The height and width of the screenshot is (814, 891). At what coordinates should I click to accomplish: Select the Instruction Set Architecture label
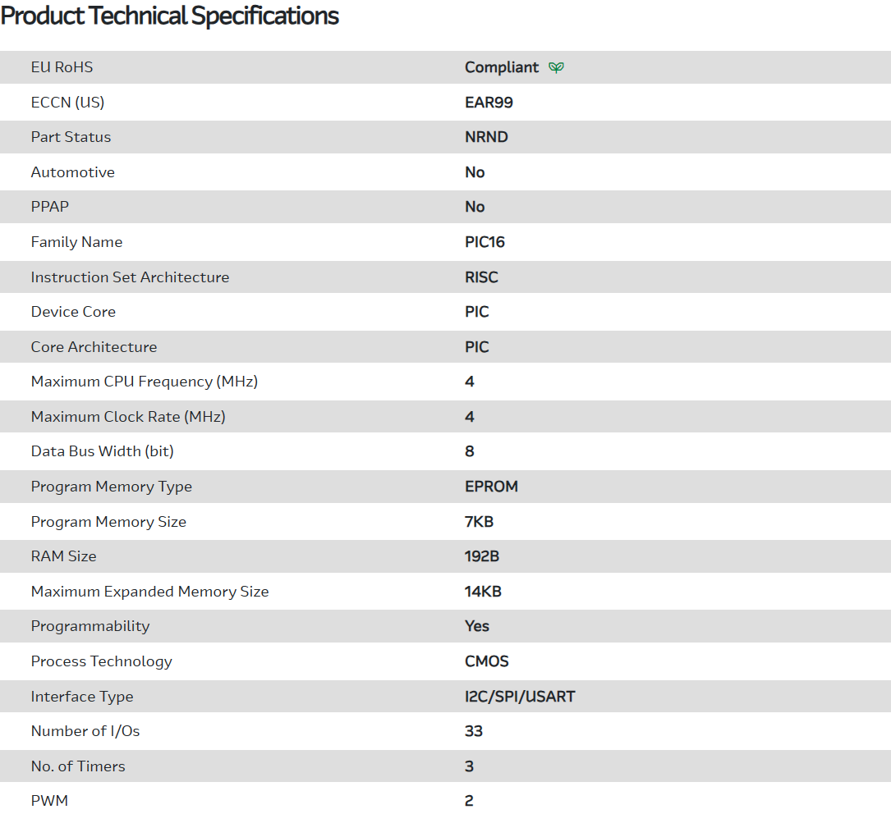[x=130, y=277]
